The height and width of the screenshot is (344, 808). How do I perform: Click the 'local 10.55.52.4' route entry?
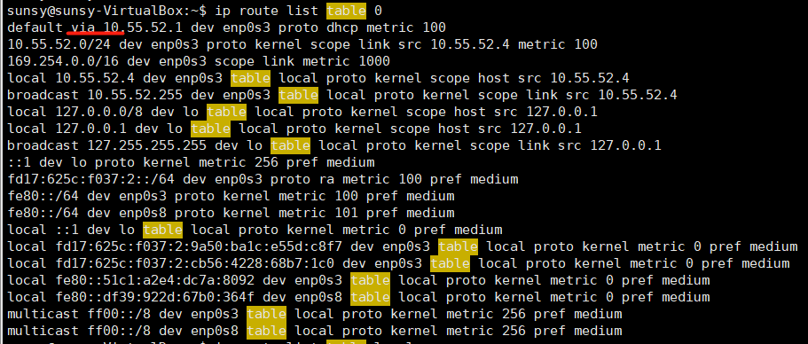tap(318, 78)
